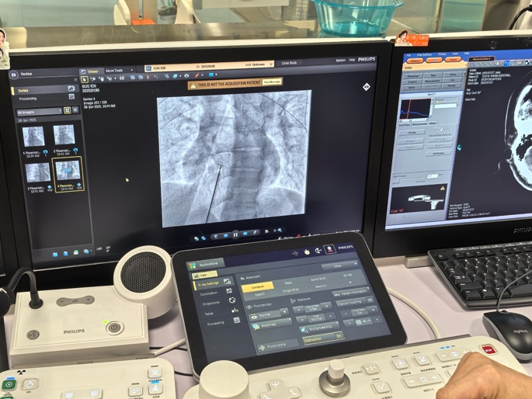532x399 pixels.
Task: Click the Processing panel icon in the Review sidebar
Action: click(71, 97)
